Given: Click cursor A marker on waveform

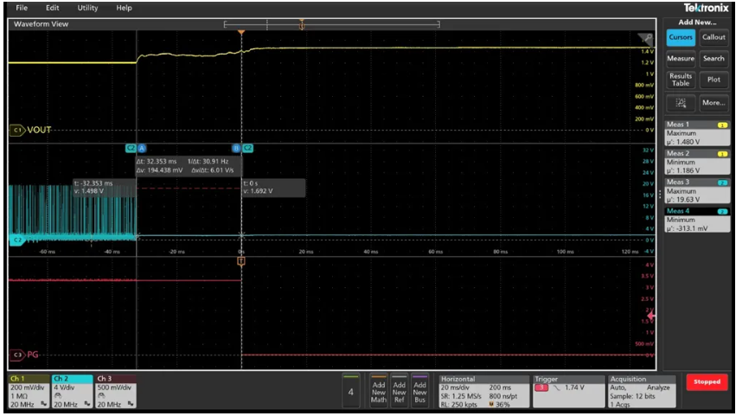Looking at the screenshot, I should tap(142, 149).
